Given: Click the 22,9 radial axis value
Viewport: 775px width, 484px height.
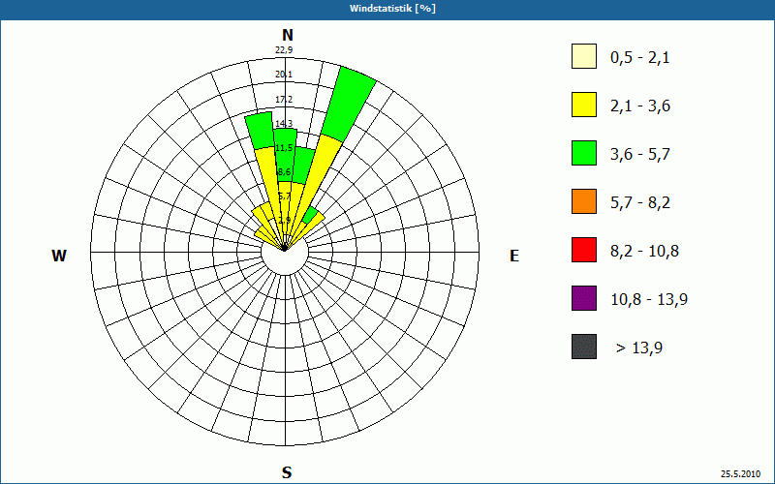Looking at the screenshot, I should point(284,50).
